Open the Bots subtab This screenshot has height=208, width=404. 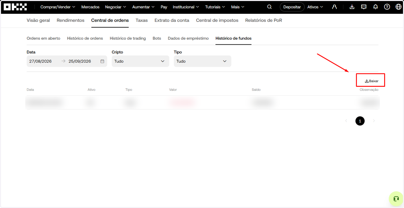(x=157, y=38)
